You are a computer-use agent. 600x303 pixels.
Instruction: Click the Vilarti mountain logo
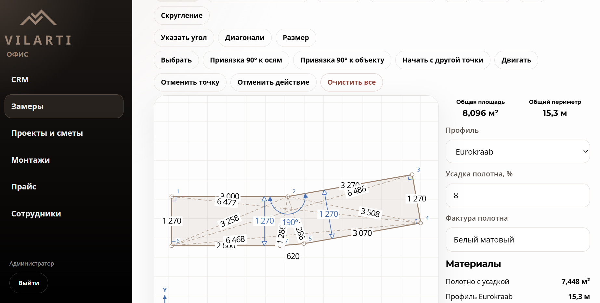tap(38, 18)
